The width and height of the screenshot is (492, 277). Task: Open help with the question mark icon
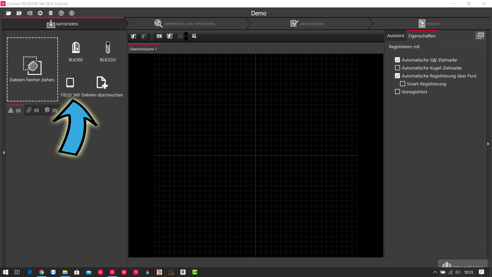(61, 13)
